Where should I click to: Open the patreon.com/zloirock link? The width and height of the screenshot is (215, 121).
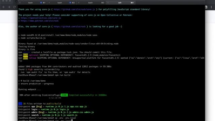click(x=40, y=21)
